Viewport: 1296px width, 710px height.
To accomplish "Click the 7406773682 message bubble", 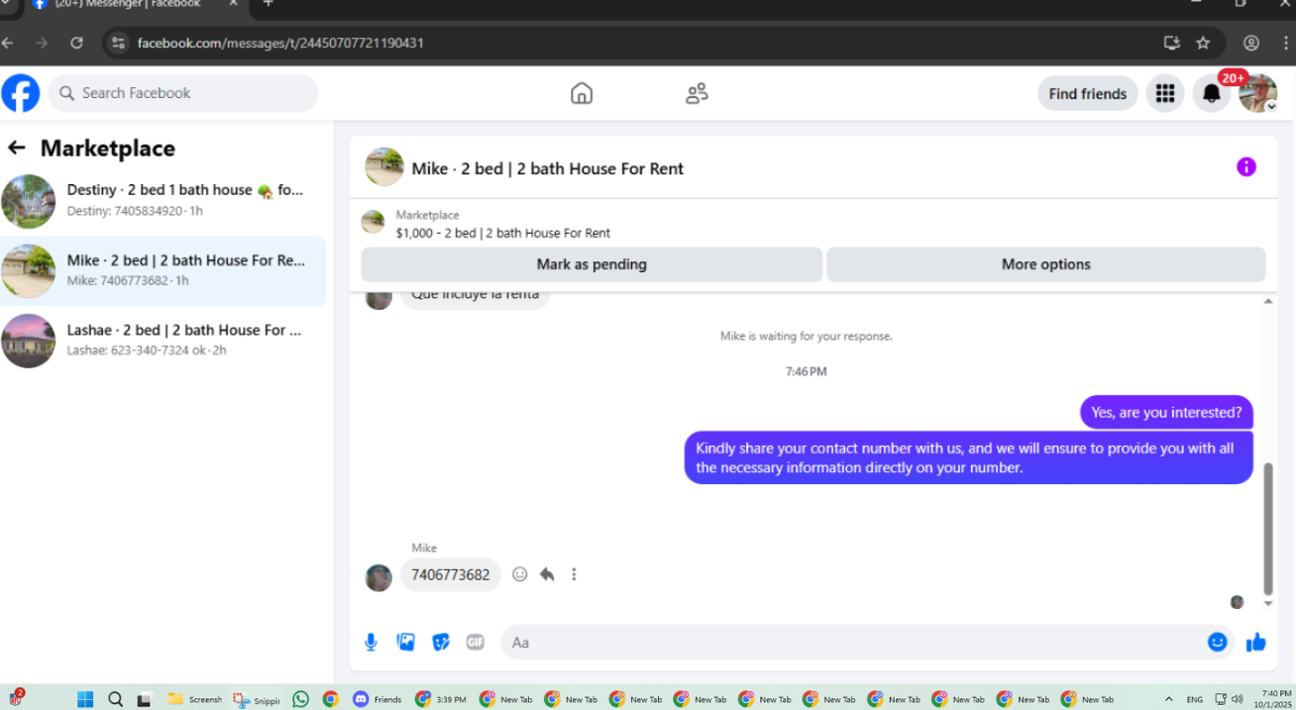I will point(451,574).
